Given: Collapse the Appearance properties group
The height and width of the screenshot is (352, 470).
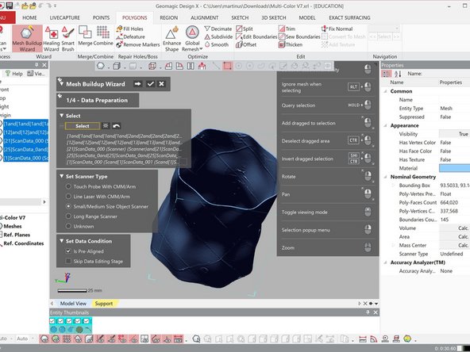Looking at the screenshot, I should (x=386, y=125).
